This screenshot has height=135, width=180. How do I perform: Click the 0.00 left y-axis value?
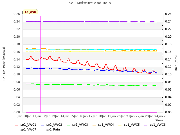[x=17, y=112]
